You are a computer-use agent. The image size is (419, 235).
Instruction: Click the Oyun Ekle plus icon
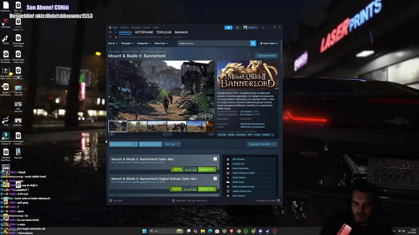point(110,201)
